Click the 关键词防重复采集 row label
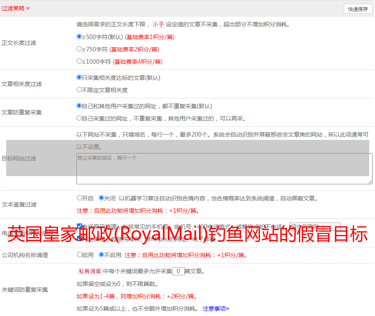This screenshot has height=316, width=375. point(25,290)
